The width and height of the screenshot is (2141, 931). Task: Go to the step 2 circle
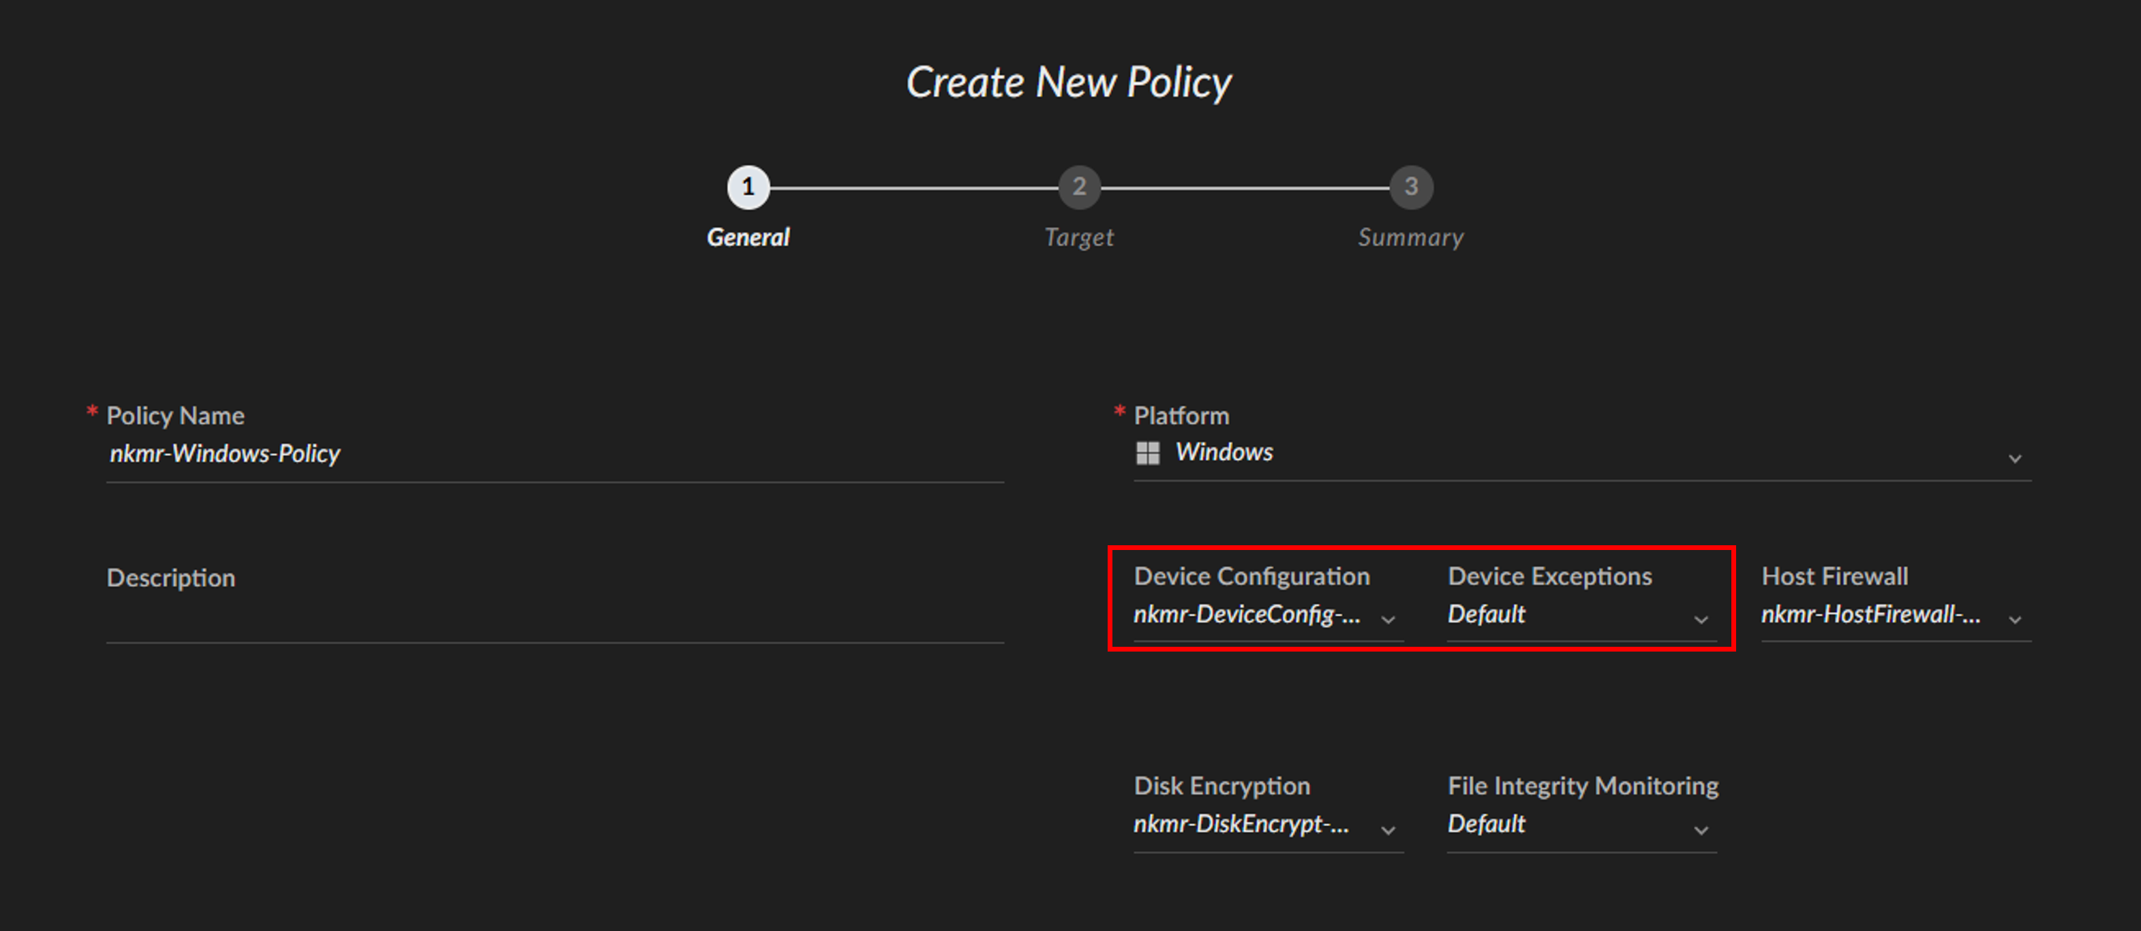1079,187
